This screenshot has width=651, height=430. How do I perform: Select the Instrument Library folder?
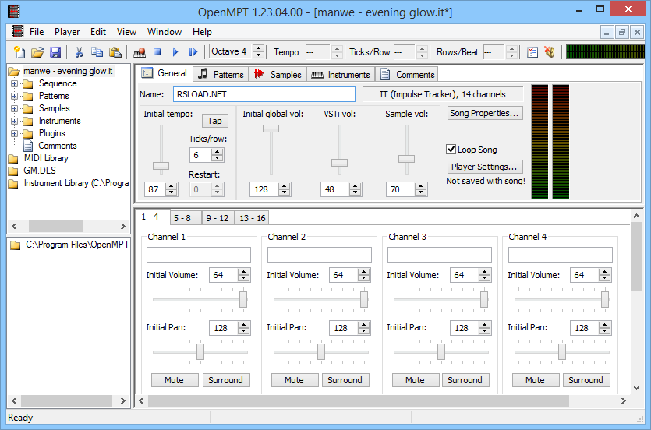pos(76,183)
